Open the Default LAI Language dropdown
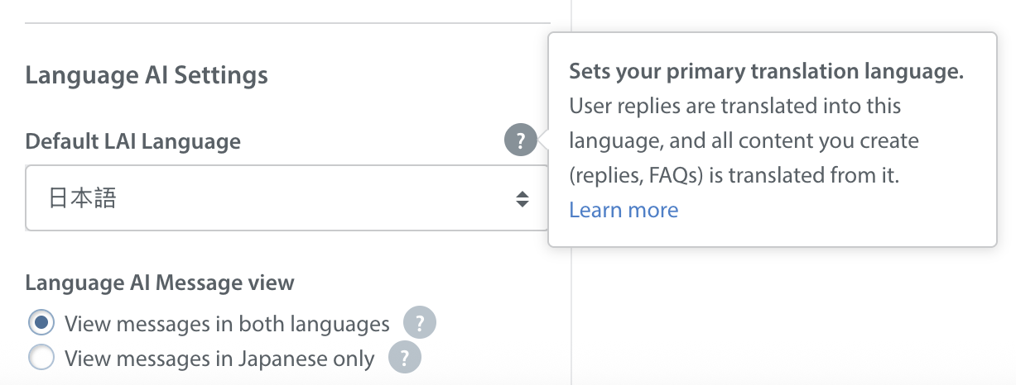The width and height of the screenshot is (1016, 385). click(x=287, y=198)
